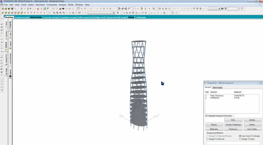Open the Tools menu
The image size is (263, 145).
(x=24, y=5)
